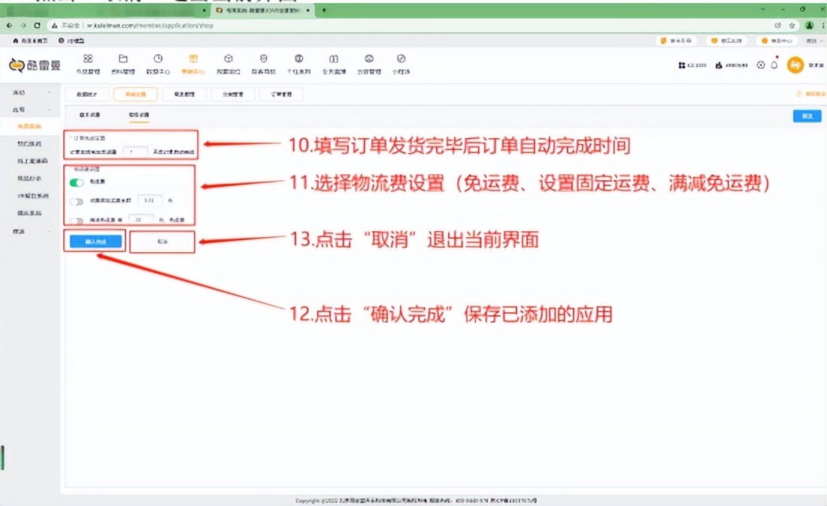Enable the fixed freight fee toggle
The image size is (827, 506).
(76, 201)
